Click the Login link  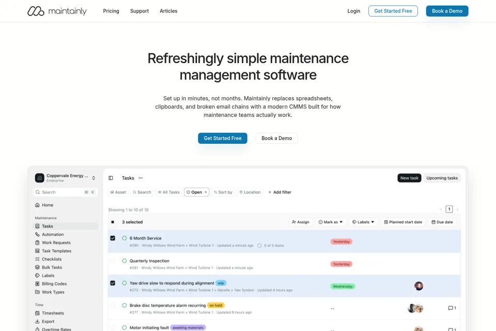[x=353, y=11]
